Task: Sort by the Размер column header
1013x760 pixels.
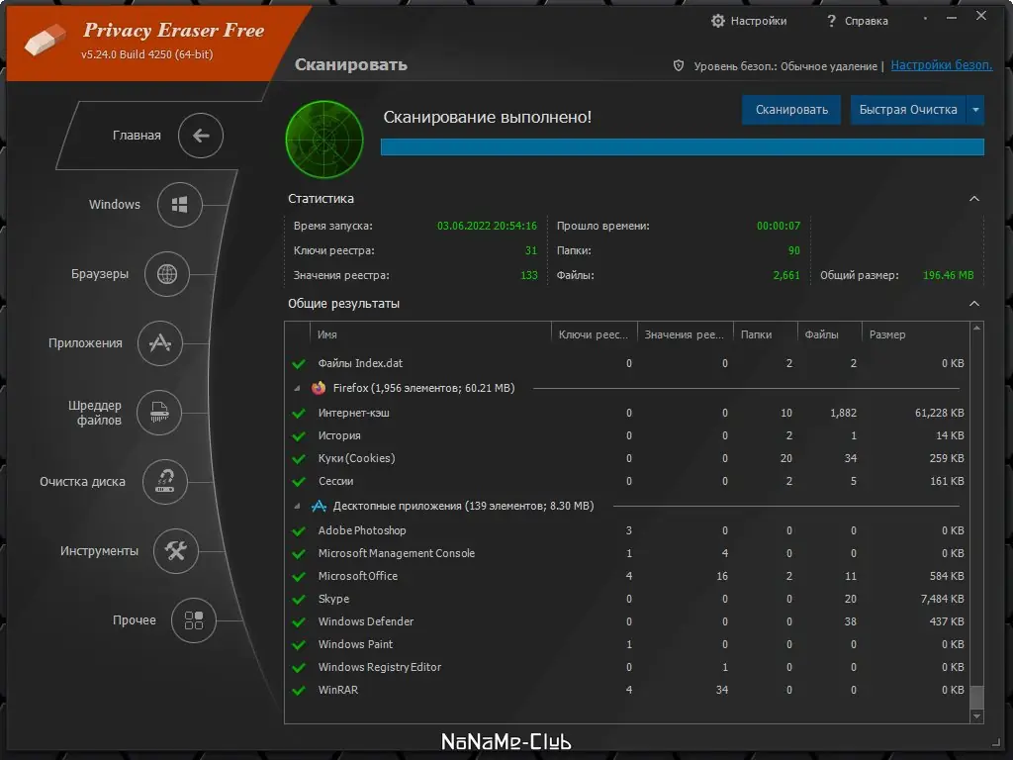Action: (x=916, y=334)
